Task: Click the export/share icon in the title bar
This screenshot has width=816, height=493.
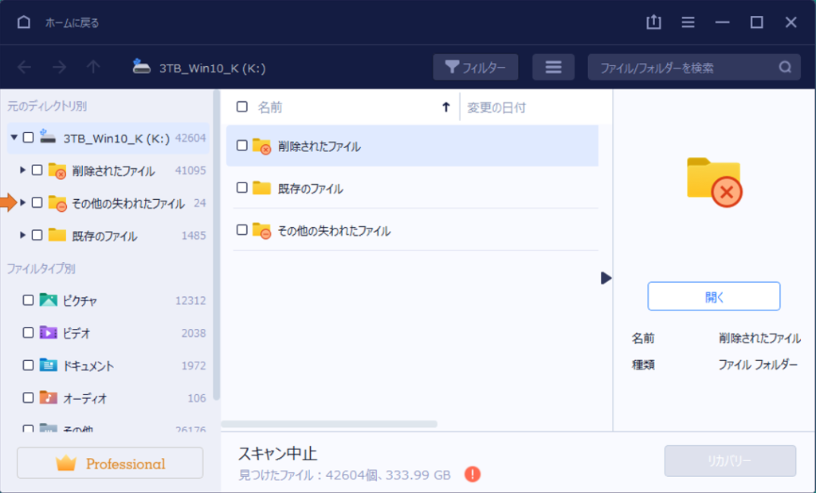Action: tap(653, 22)
